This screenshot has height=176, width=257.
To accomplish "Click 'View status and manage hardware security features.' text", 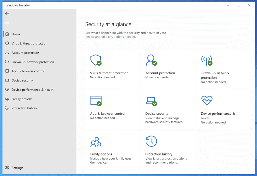I will point(164,120).
